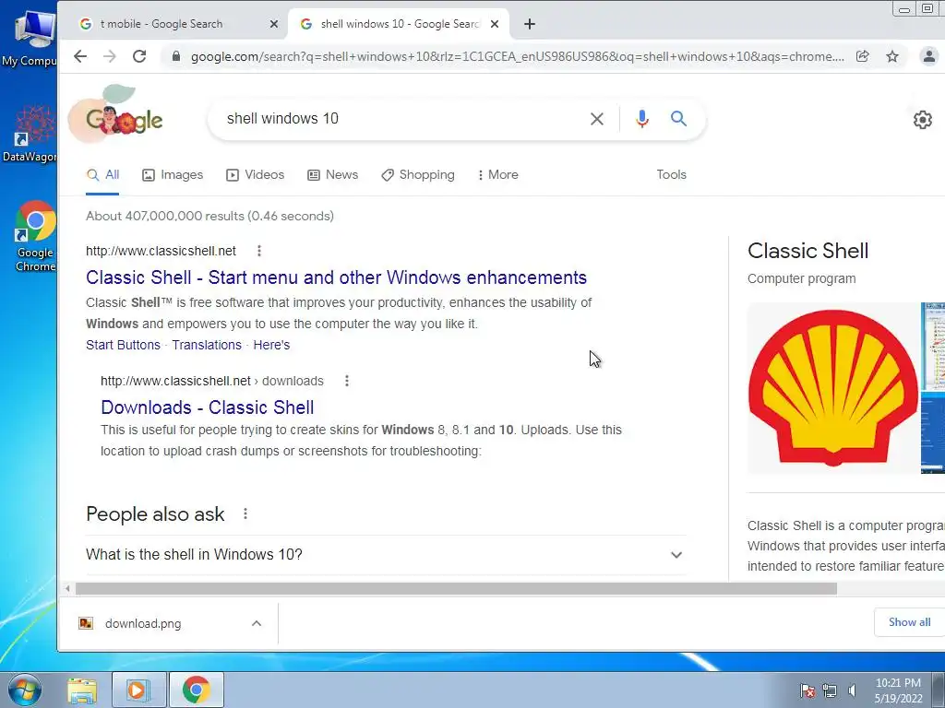945x708 pixels.
Task: Click the network tray icon
Action: pos(830,690)
